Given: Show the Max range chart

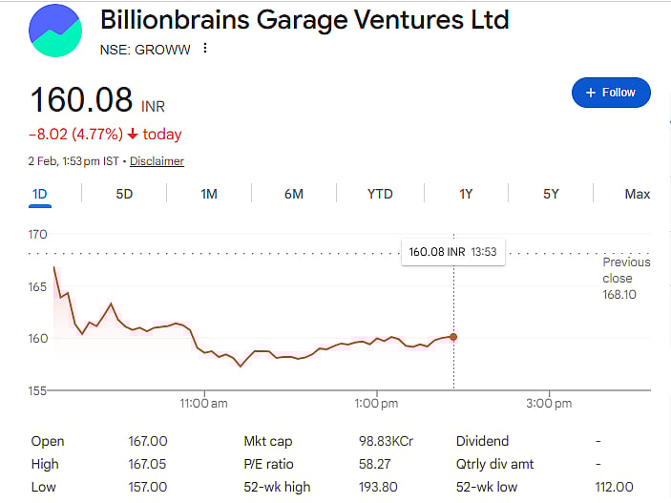Looking at the screenshot, I should (x=637, y=194).
